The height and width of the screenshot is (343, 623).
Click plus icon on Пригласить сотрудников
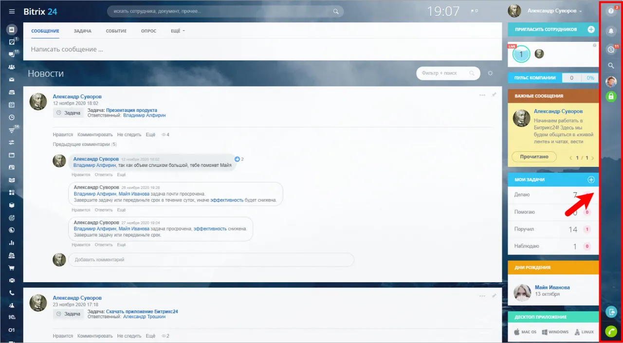[591, 29]
